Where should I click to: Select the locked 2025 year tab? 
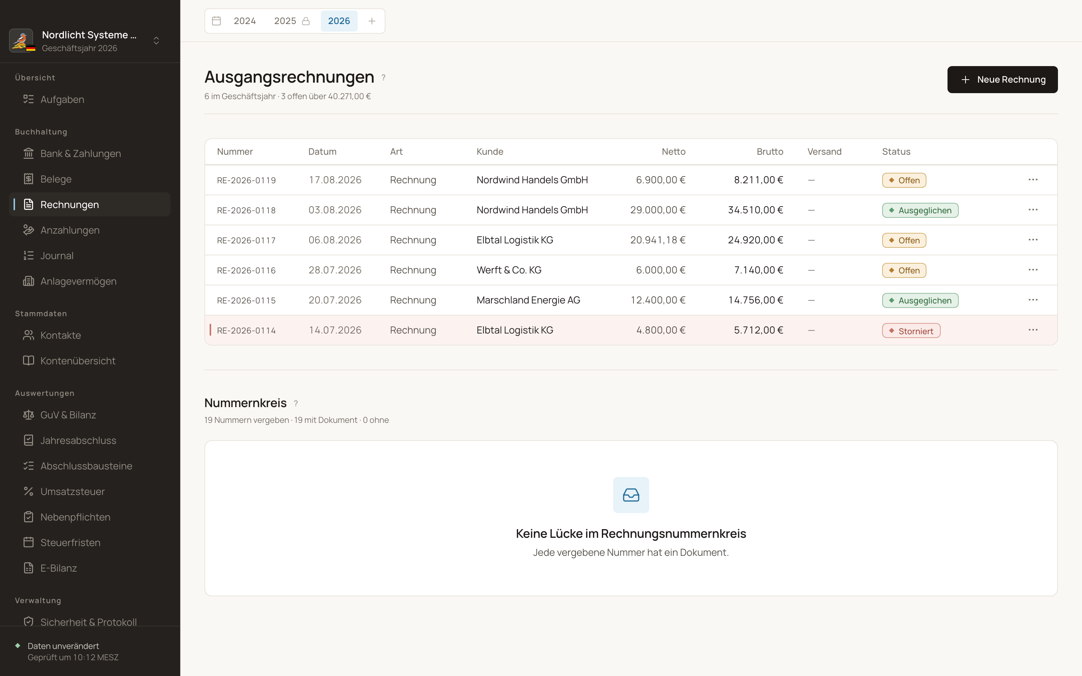(x=292, y=21)
